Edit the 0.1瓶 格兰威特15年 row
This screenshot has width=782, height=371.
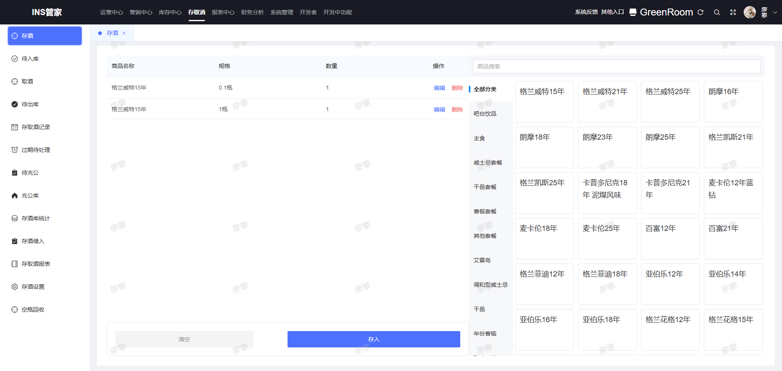click(x=439, y=88)
